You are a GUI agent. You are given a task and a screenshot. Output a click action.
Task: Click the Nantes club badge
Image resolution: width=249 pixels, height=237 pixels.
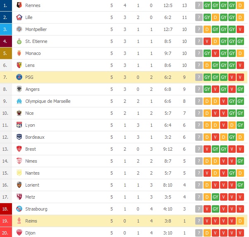coord(19,173)
